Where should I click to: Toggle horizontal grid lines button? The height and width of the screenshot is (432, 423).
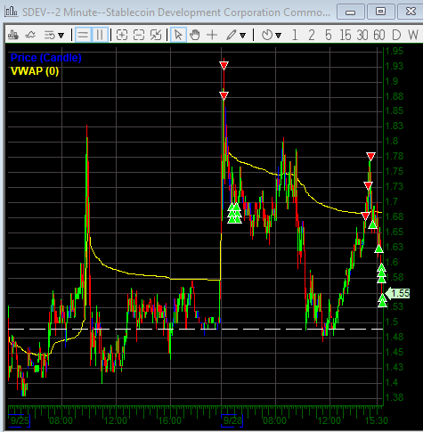tap(83, 35)
